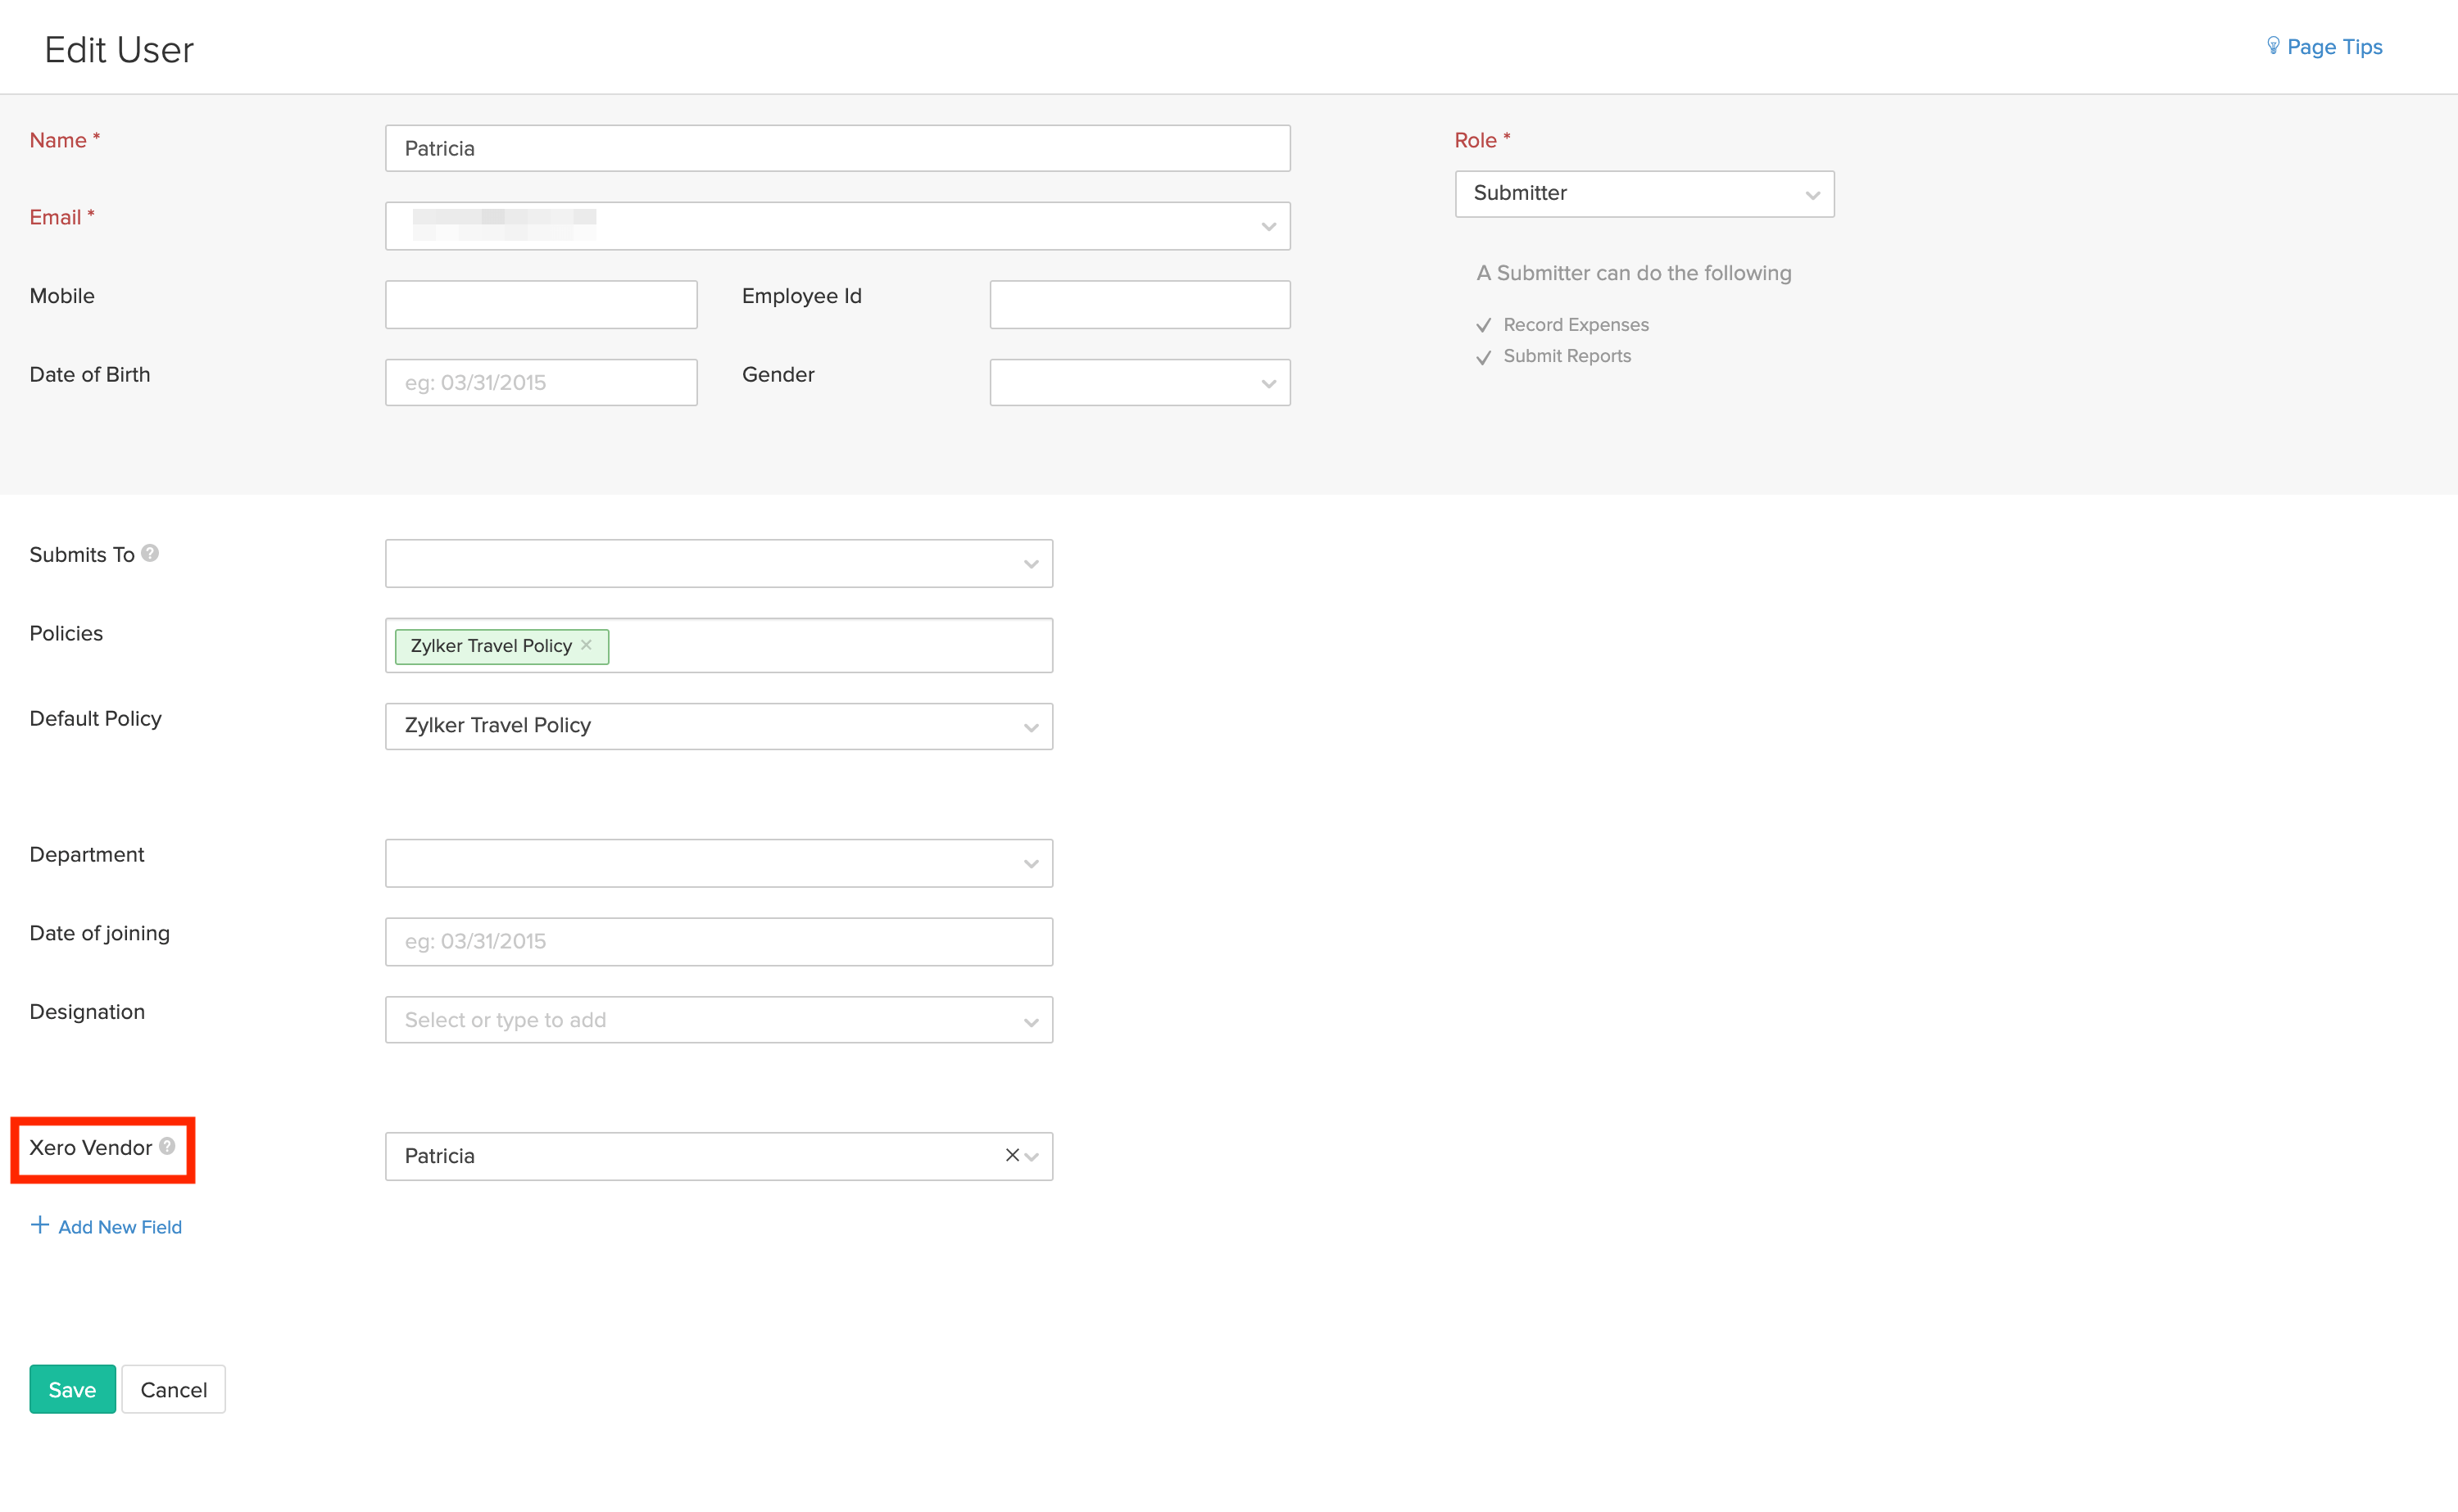Focus the Name input field
The image size is (2458, 1512).
click(x=837, y=148)
